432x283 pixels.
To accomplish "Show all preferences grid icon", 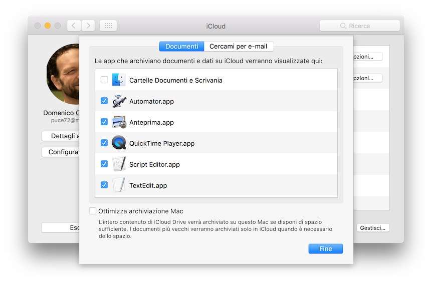I will click(x=108, y=26).
